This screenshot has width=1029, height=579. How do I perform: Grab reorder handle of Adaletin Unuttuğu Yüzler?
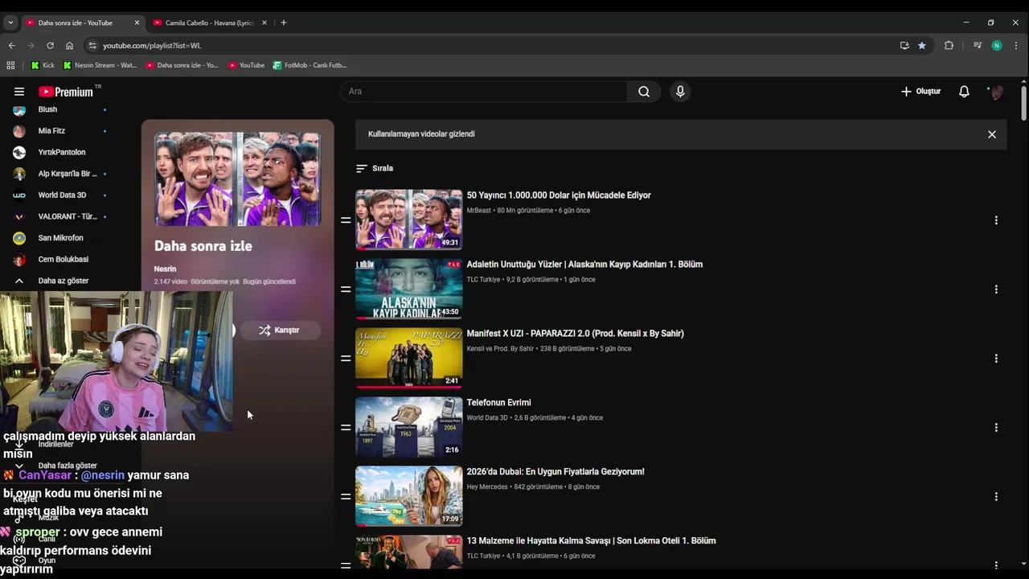(x=346, y=289)
